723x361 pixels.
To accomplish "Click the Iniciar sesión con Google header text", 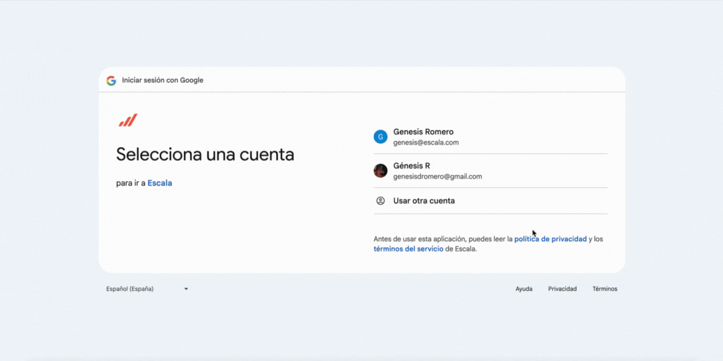I will point(162,81).
